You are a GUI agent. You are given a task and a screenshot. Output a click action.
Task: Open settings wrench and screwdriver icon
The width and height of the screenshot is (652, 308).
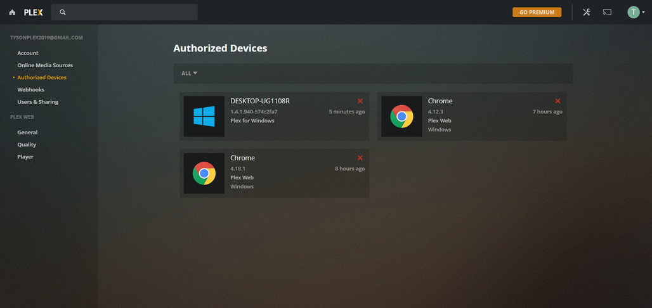tap(586, 12)
